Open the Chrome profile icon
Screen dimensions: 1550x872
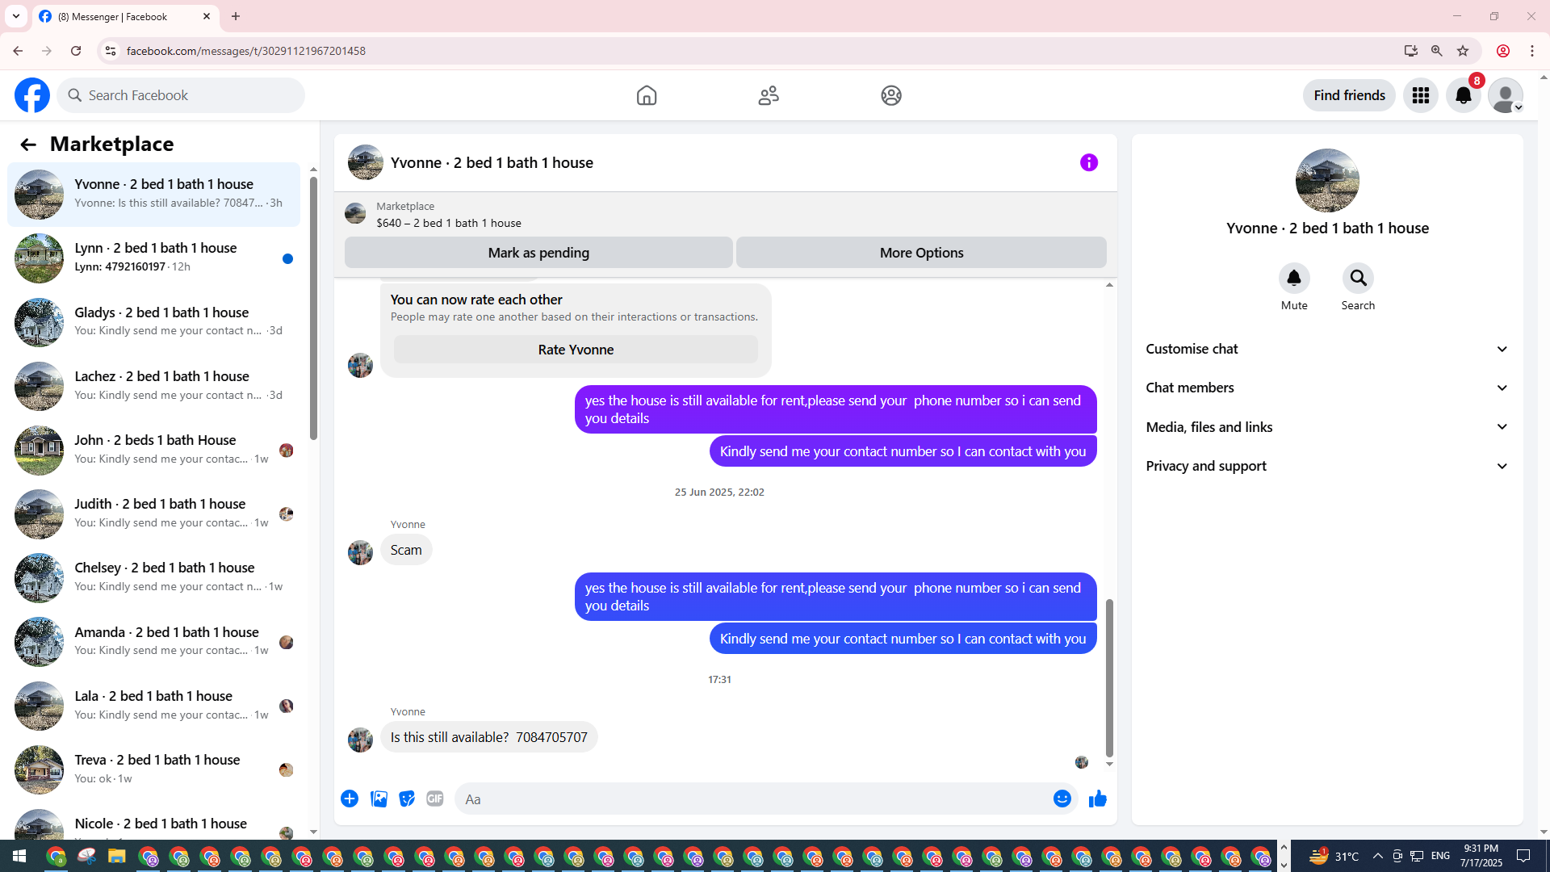(x=1503, y=51)
